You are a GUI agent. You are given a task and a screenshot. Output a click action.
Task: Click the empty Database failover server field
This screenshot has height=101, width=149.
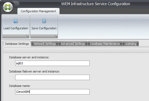click(x=52, y=77)
